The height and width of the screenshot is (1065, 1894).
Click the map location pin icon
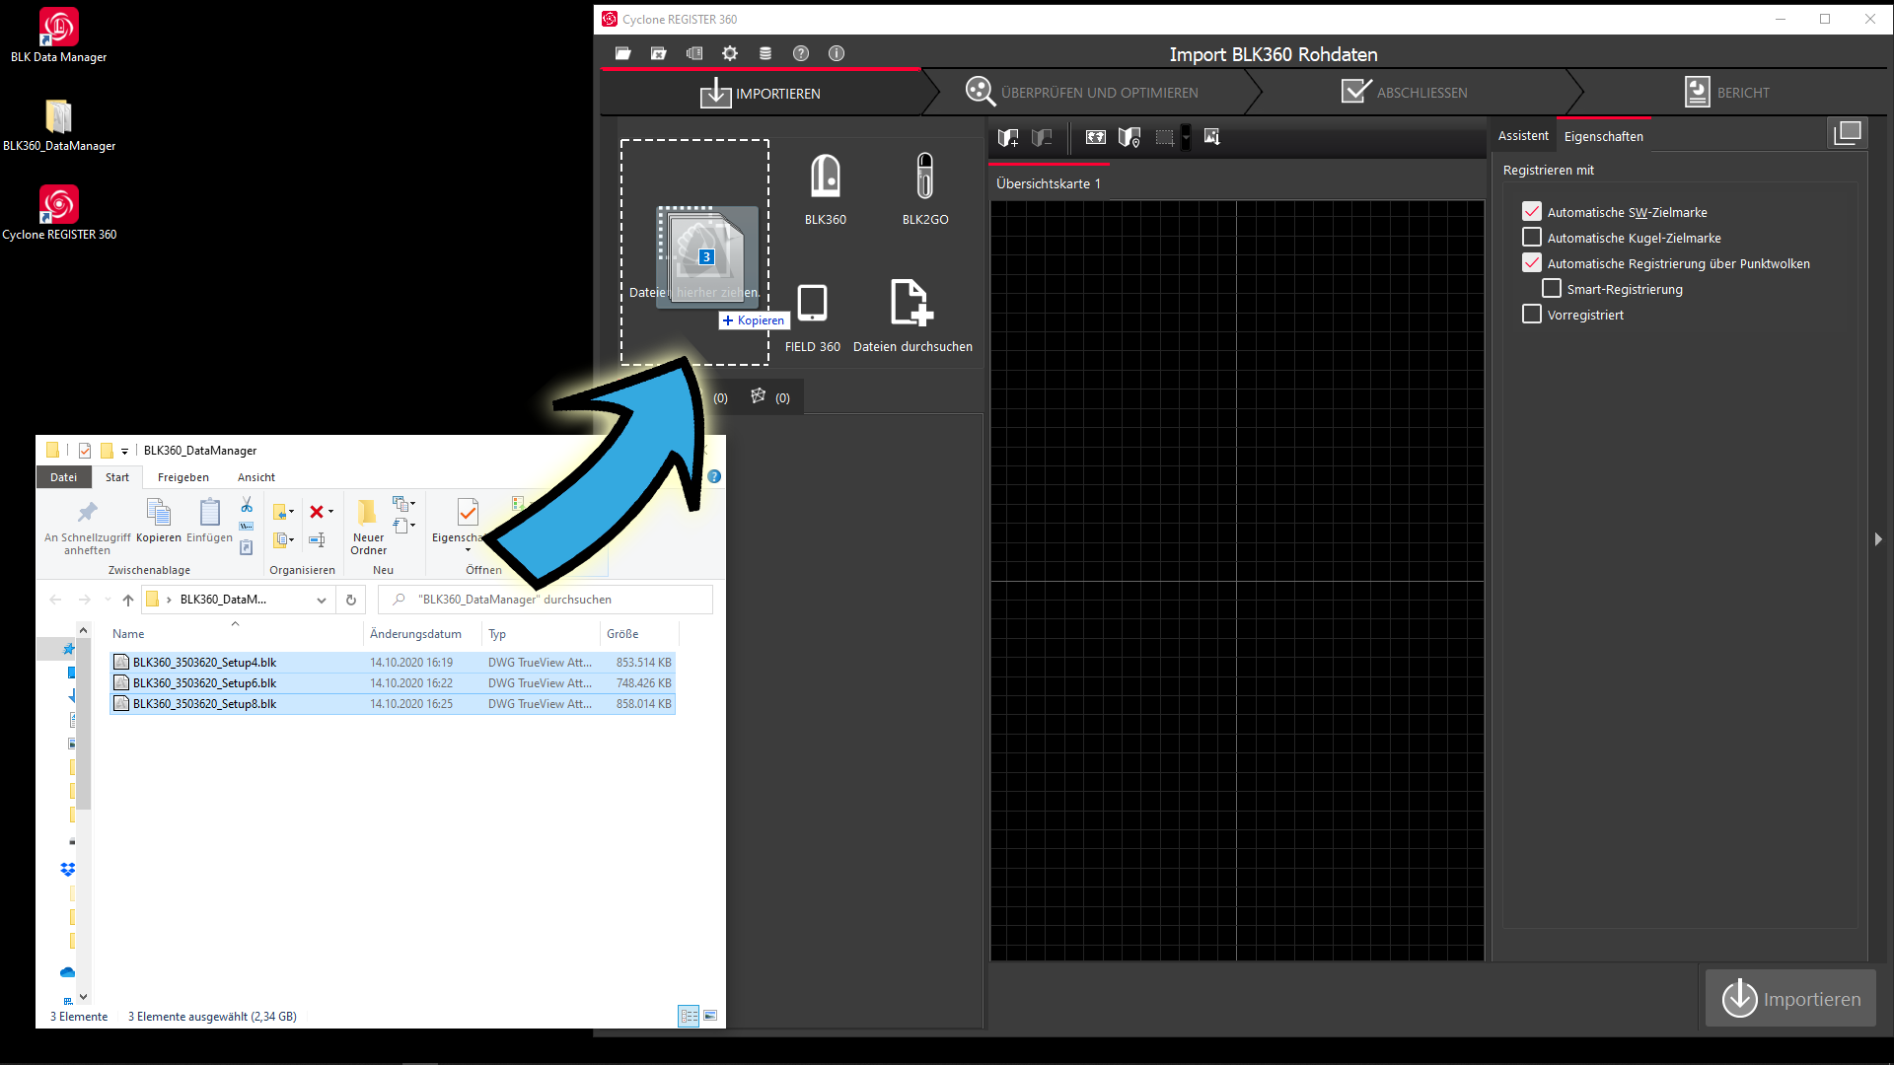point(1129,137)
